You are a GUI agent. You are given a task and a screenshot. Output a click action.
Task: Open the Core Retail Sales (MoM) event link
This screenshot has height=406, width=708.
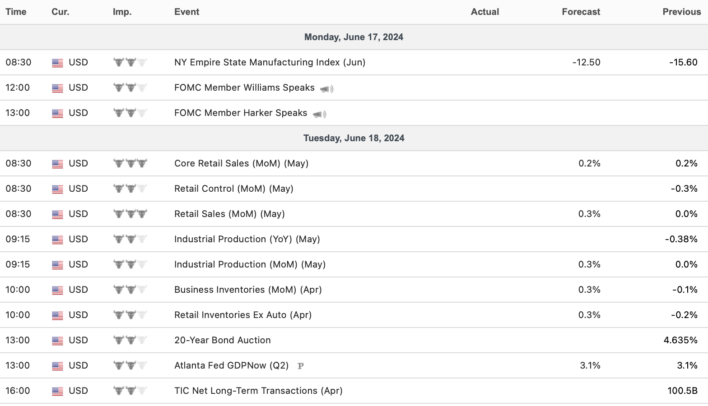[x=241, y=163]
